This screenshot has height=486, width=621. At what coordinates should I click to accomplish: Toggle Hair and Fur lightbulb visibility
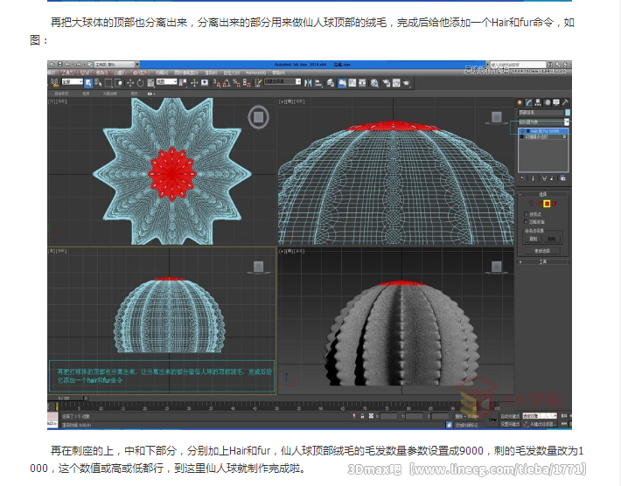523,131
